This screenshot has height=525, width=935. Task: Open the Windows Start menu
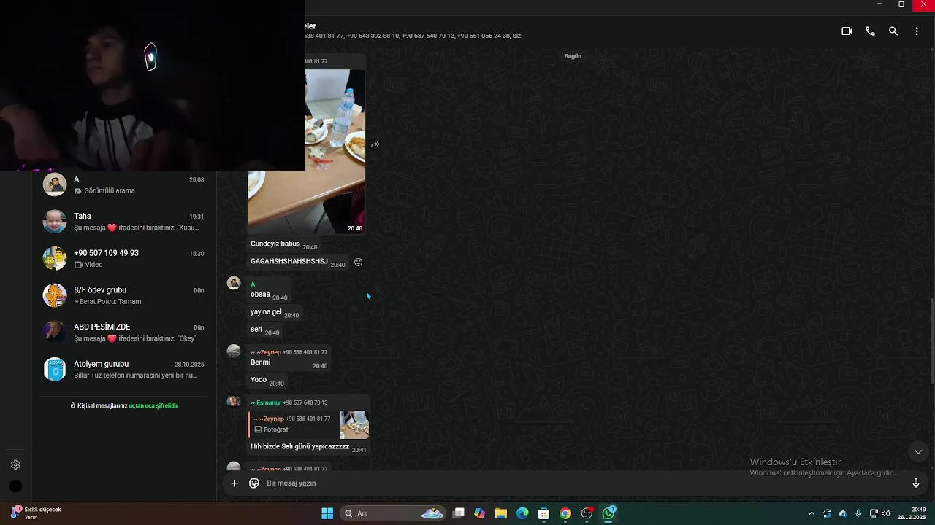(x=327, y=513)
